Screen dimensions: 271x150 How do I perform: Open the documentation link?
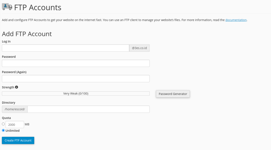(x=236, y=20)
